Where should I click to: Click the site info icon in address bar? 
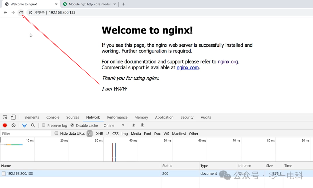tap(30, 12)
